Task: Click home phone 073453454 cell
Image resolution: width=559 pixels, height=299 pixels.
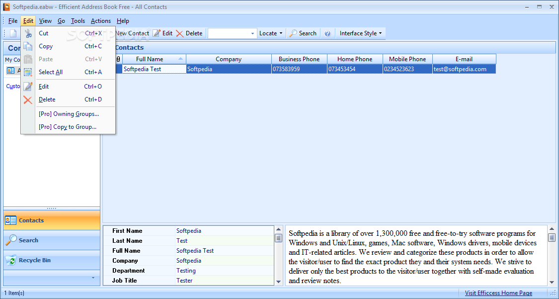Action: [355, 69]
